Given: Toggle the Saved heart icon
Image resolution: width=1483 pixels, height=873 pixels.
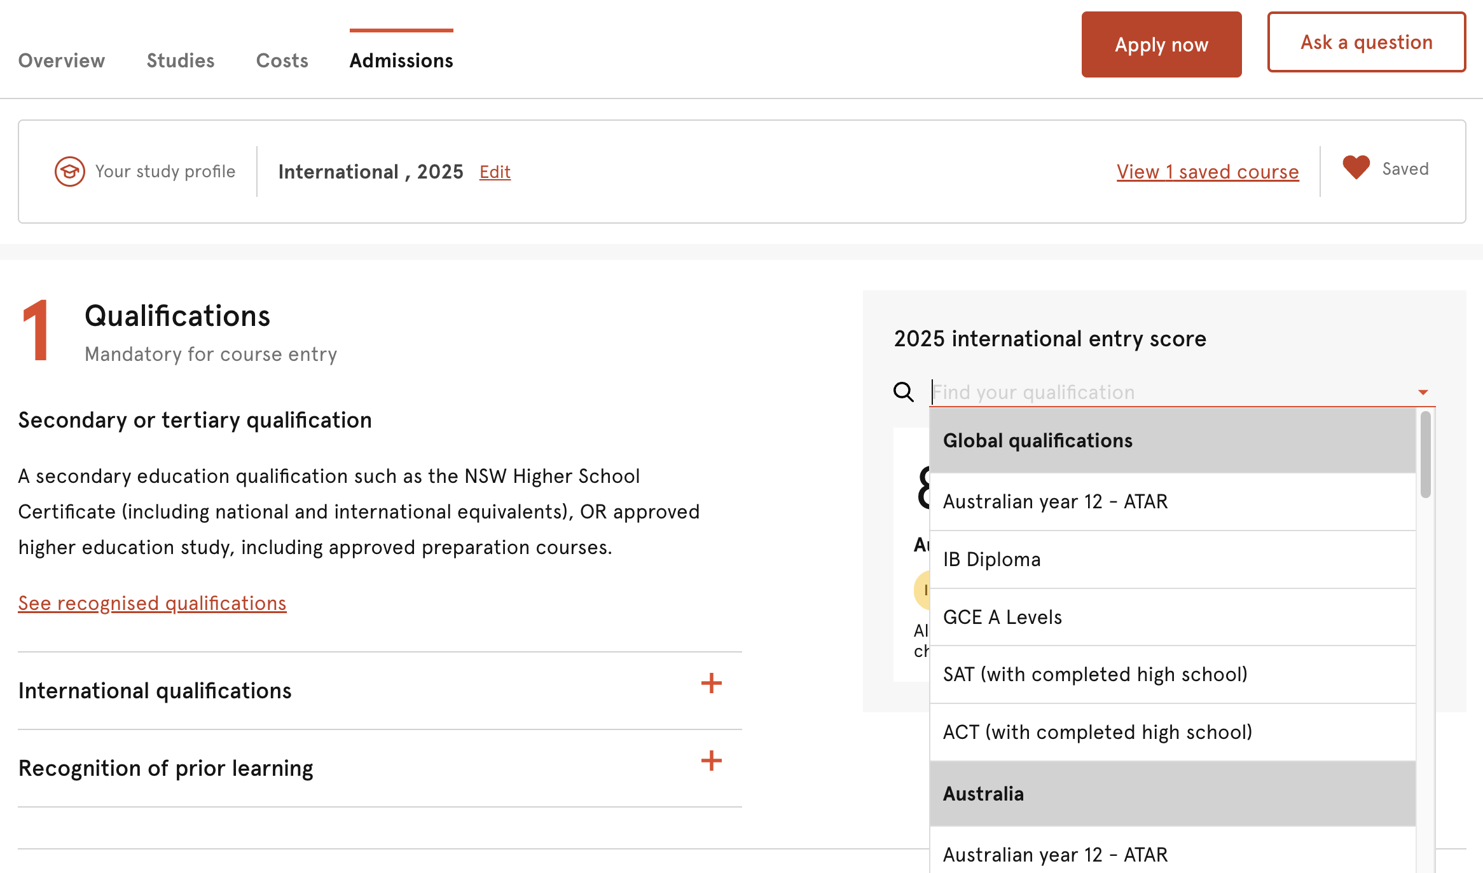Looking at the screenshot, I should [x=1356, y=168].
